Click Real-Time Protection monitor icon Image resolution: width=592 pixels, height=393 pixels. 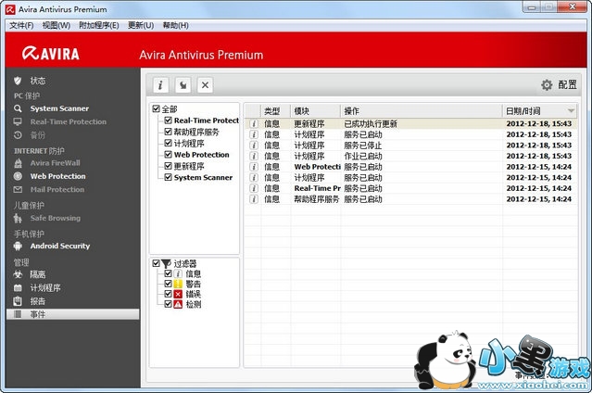tap(18, 121)
